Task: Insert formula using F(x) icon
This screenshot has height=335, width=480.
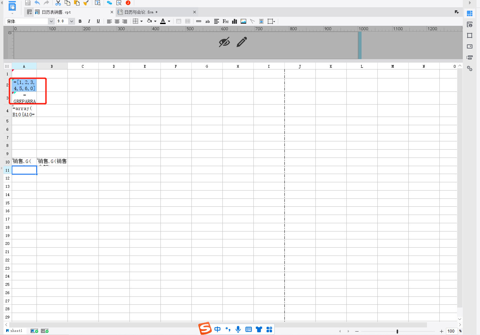Action: pyautogui.click(x=226, y=21)
